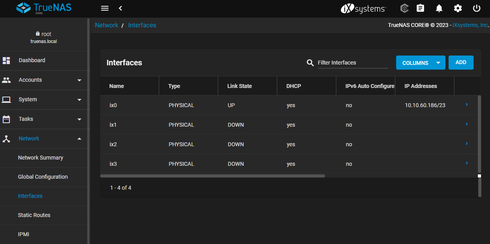Click the search magnifier icon
Image resolution: width=490 pixels, height=244 pixels.
310,63
